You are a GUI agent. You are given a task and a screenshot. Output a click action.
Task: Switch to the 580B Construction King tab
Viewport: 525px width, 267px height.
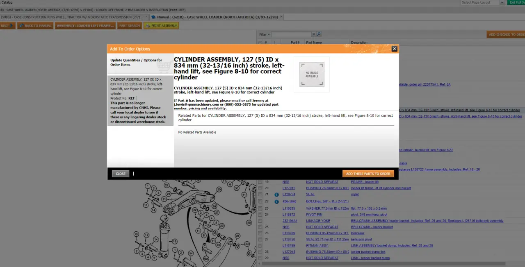click(x=72, y=17)
